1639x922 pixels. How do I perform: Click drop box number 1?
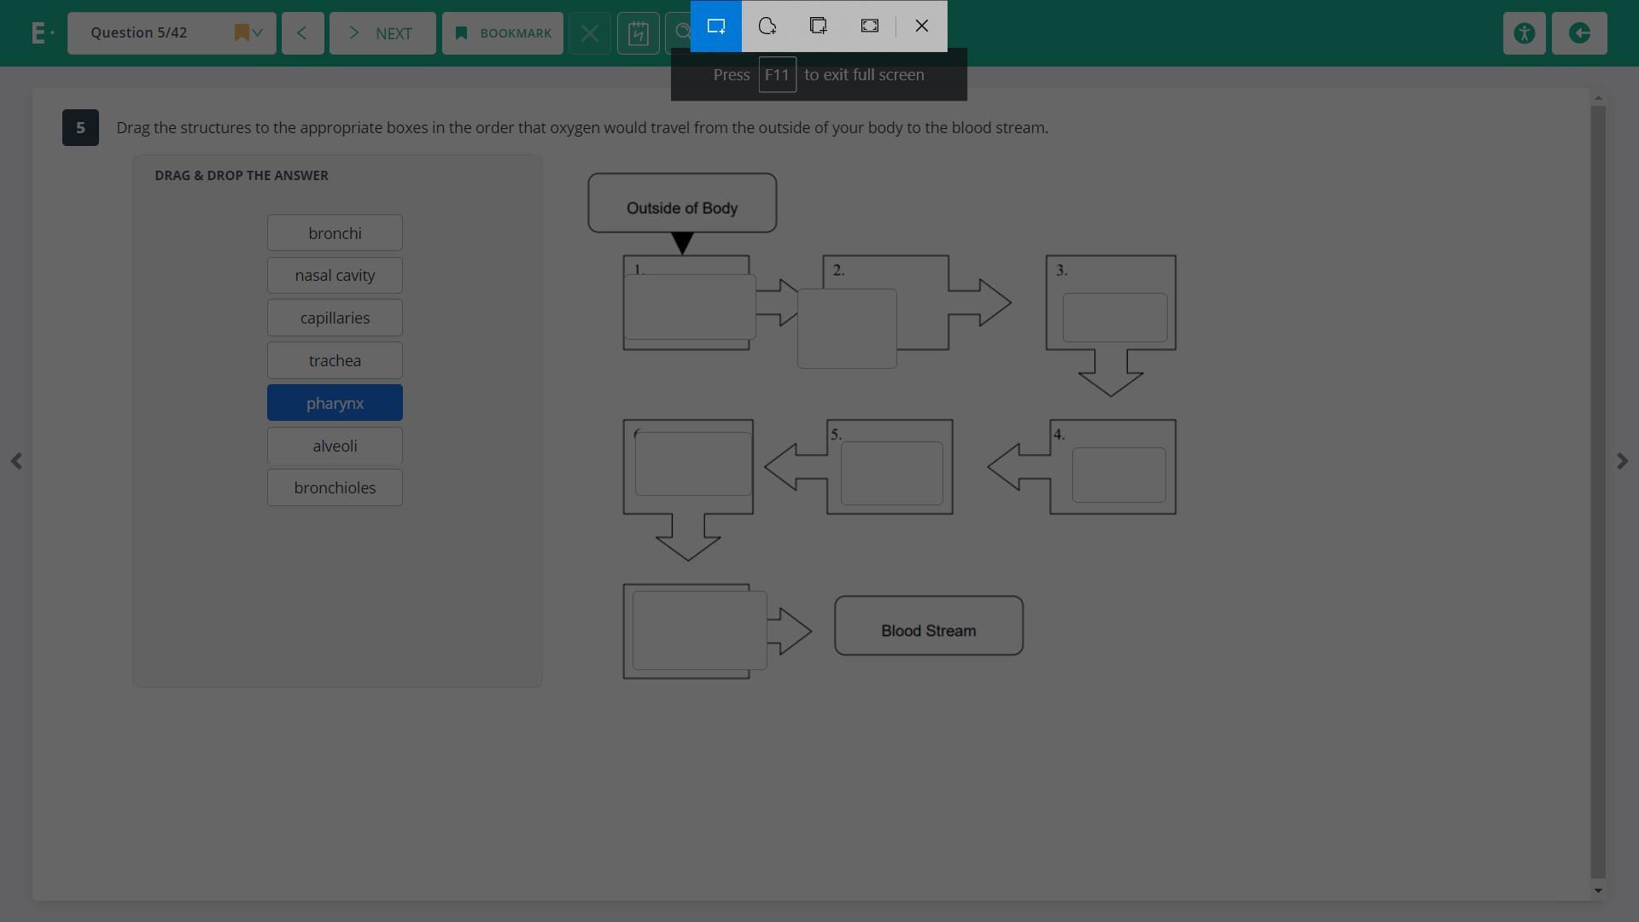[690, 306]
